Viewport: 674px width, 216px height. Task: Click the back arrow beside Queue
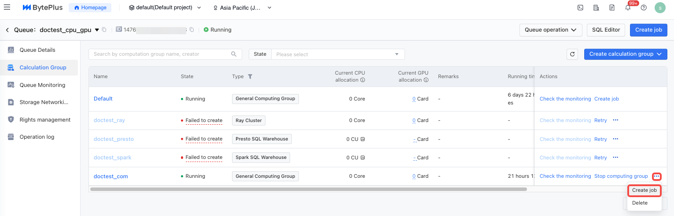(x=7, y=30)
